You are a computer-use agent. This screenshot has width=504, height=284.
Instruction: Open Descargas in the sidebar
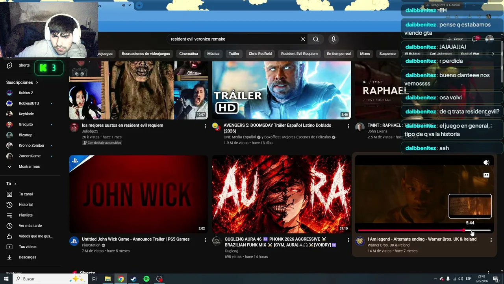[x=28, y=257]
